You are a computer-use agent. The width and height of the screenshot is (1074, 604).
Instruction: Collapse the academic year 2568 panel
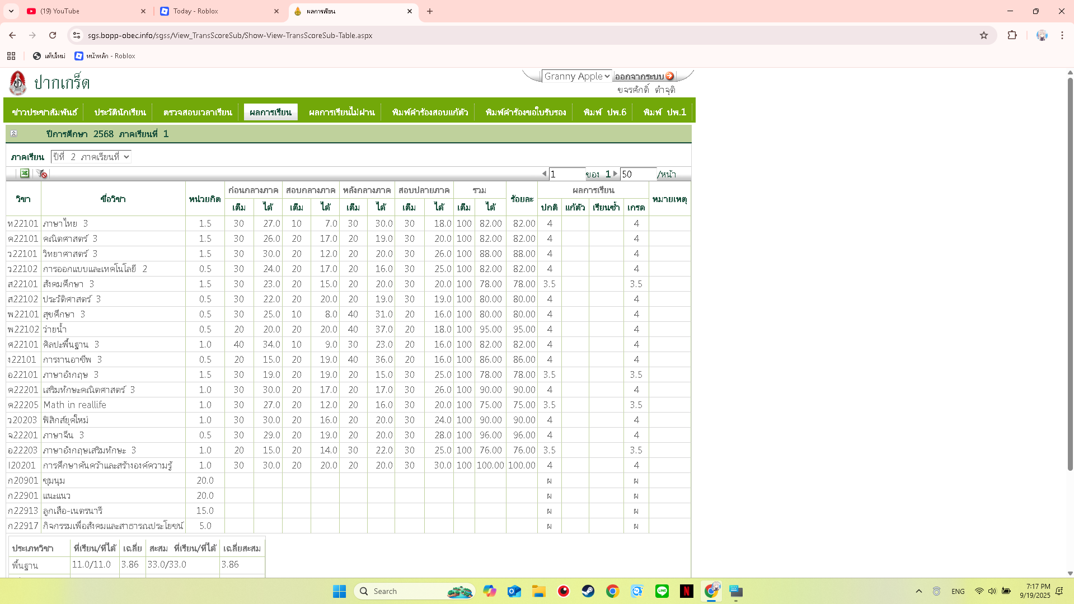coord(13,134)
